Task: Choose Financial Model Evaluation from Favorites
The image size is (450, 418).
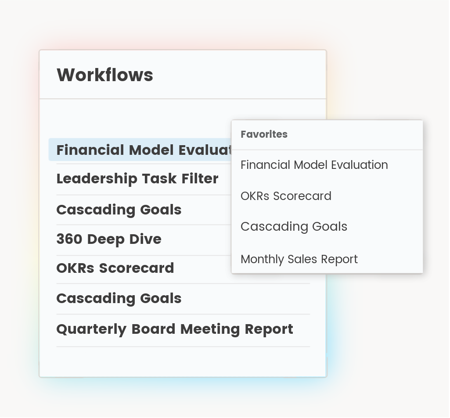Action: coord(314,165)
